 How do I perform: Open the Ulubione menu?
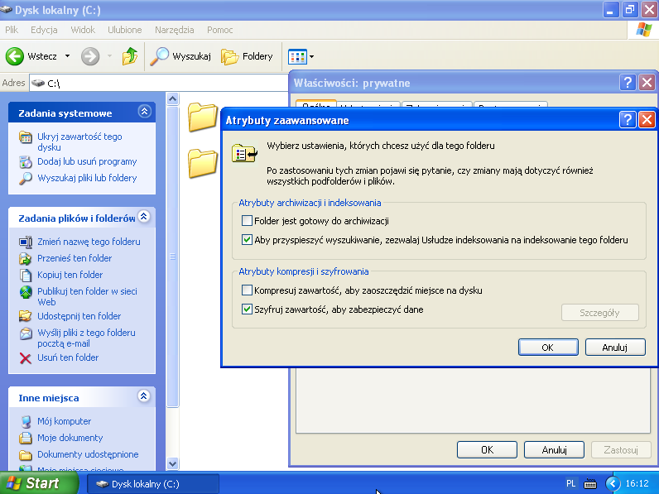pyautogui.click(x=124, y=30)
